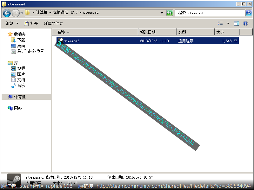254x190 pixels.
Task: Focus the 搜索 steamcmd search box
Action: click(210, 13)
